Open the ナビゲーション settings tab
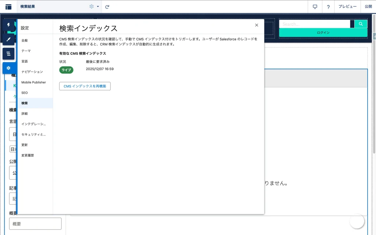 pyautogui.click(x=32, y=72)
